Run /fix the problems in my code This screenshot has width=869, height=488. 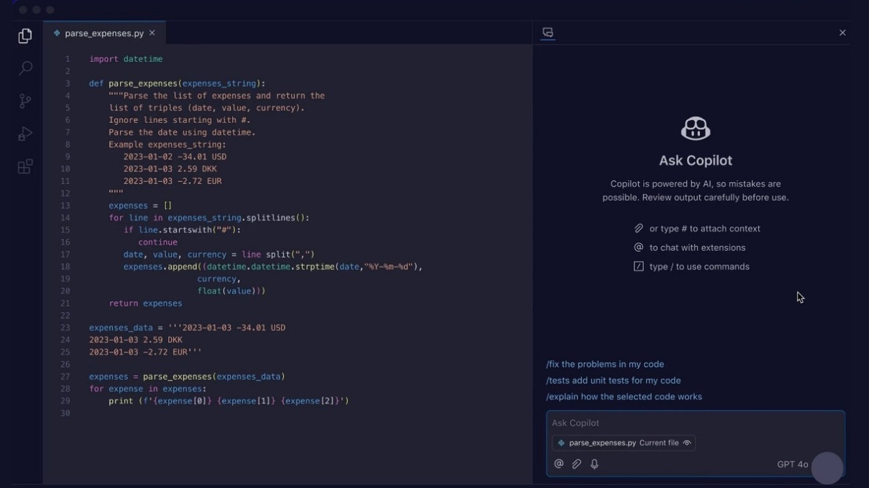(605, 364)
